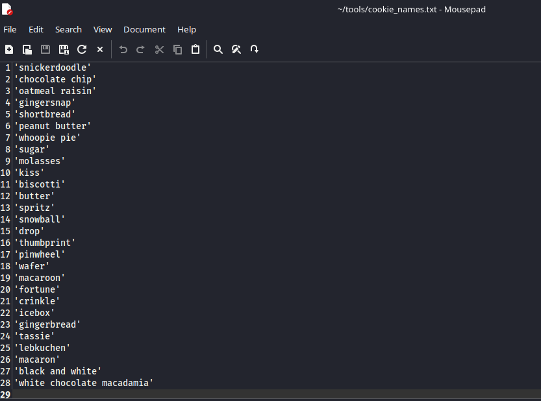Click the Undo arrow icon
This screenshot has width=541, height=401.
click(123, 49)
